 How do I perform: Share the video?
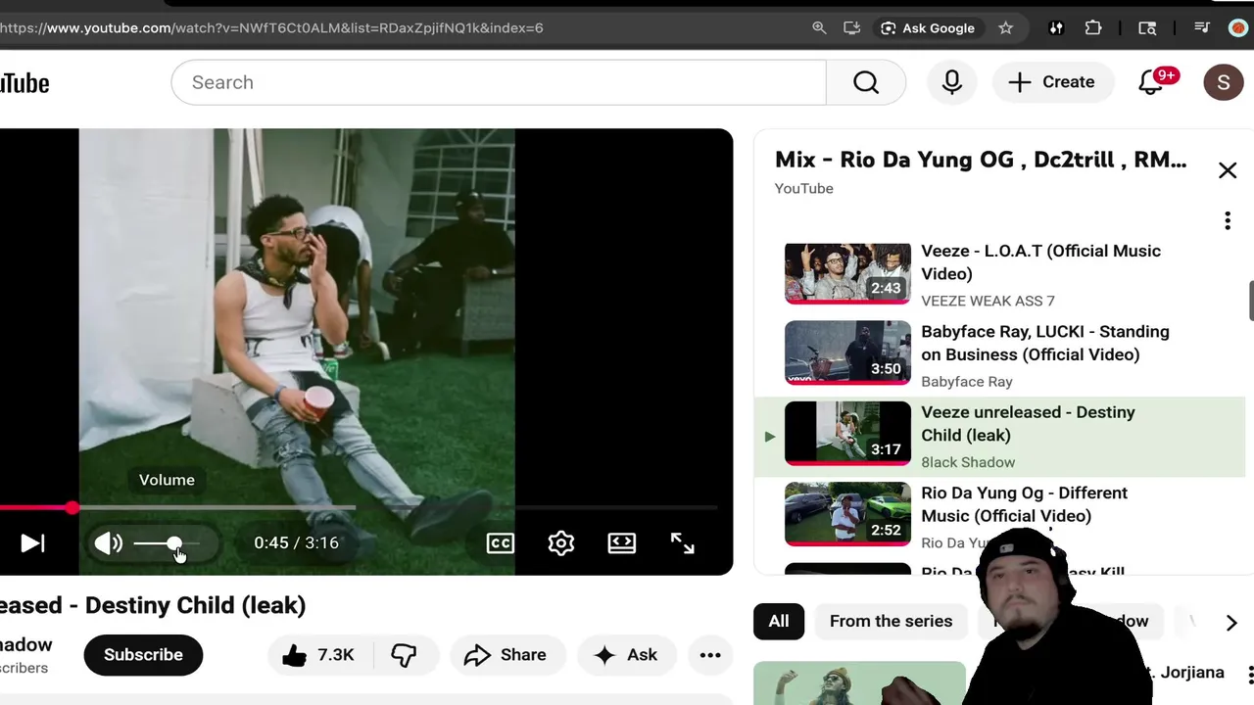[506, 655]
